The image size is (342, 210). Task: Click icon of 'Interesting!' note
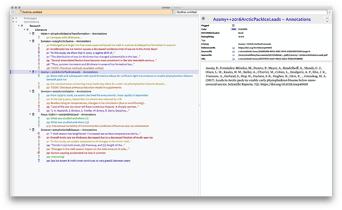pyautogui.click(x=39, y=157)
